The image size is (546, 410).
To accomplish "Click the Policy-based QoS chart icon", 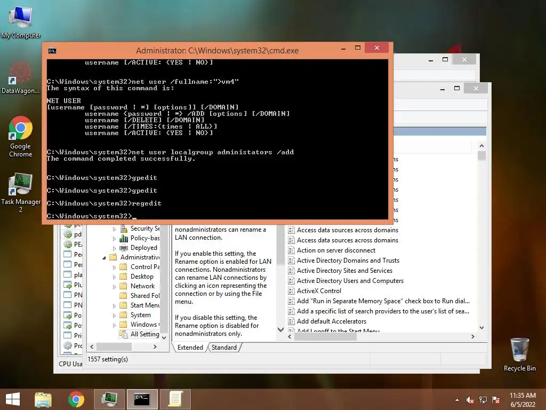I will point(124,238).
